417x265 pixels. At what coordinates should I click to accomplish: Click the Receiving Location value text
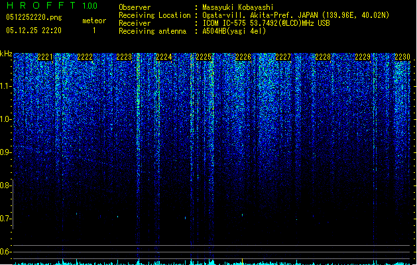(296, 15)
